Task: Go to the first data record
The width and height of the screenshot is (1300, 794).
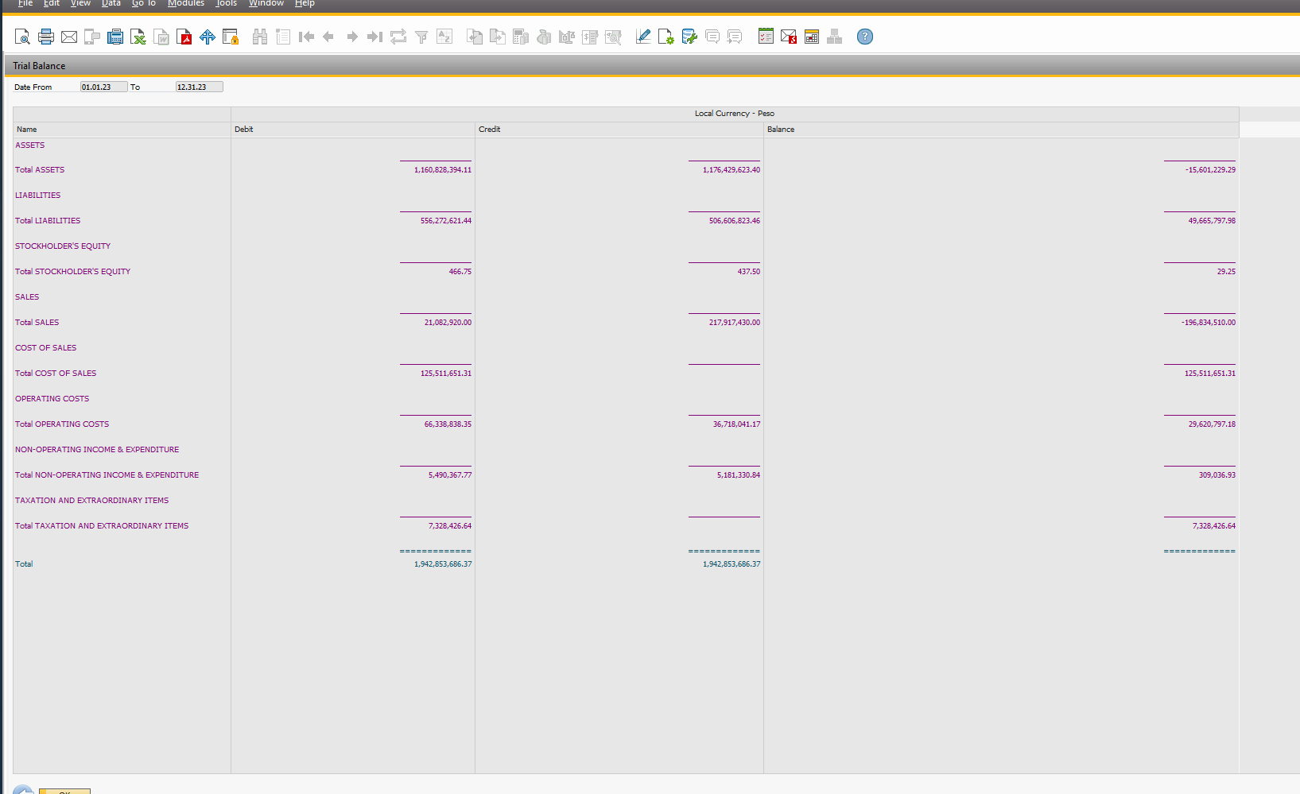Action: point(306,37)
